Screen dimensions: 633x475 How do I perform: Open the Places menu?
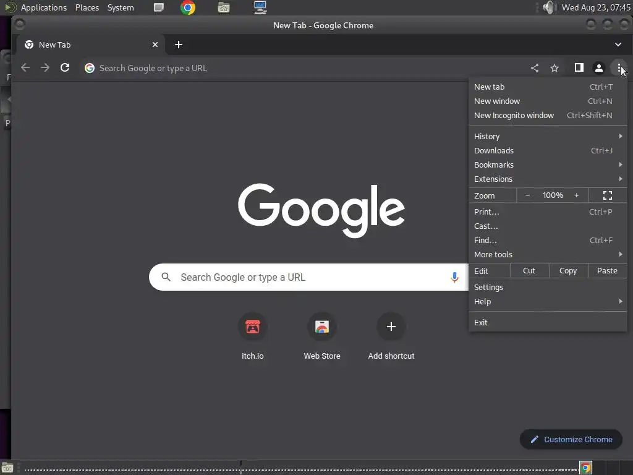(x=87, y=7)
